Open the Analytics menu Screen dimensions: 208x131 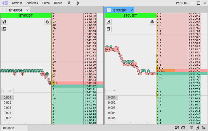point(32,3)
